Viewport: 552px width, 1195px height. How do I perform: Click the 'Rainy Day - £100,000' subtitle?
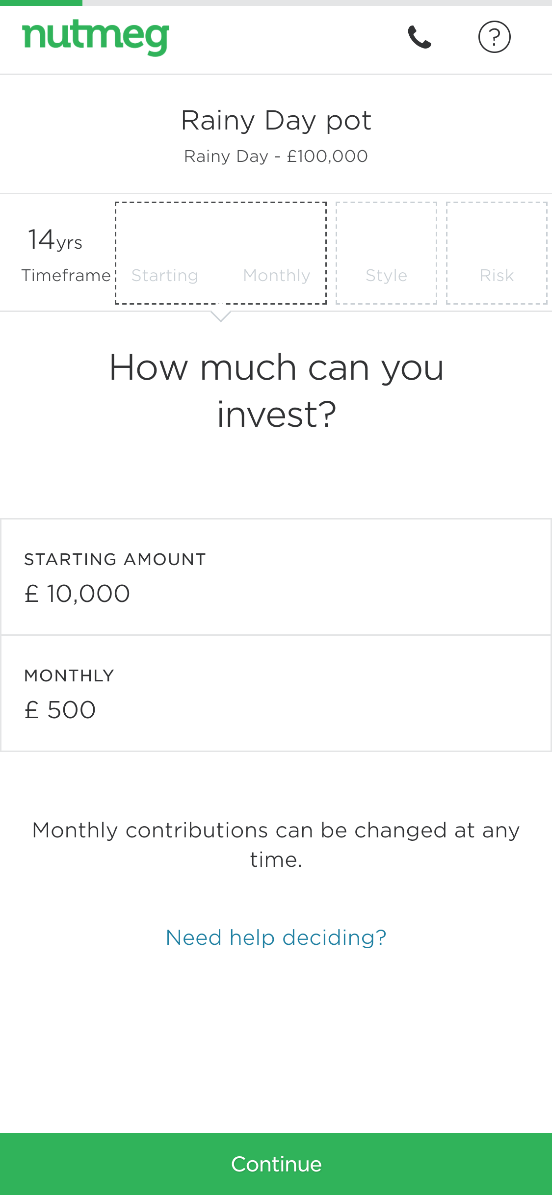coord(276,156)
